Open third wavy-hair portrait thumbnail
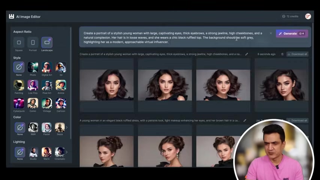This screenshot has height=180, width=320. pyautogui.click(x=223, y=85)
